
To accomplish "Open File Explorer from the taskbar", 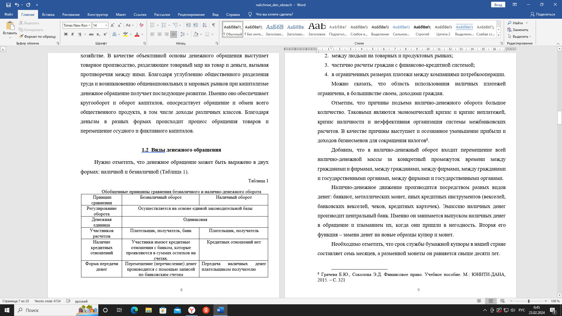I will point(149,310).
